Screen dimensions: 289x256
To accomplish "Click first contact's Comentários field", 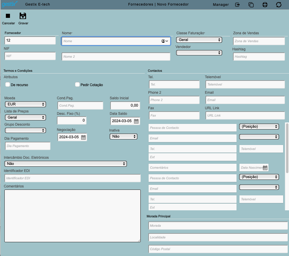I will click(x=192, y=168).
